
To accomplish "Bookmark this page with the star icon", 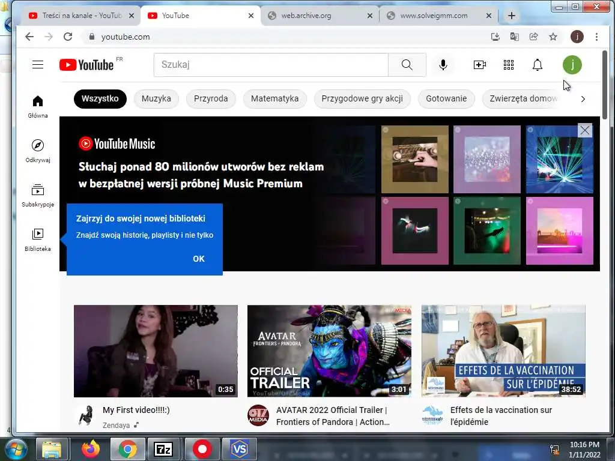I will pyautogui.click(x=553, y=37).
